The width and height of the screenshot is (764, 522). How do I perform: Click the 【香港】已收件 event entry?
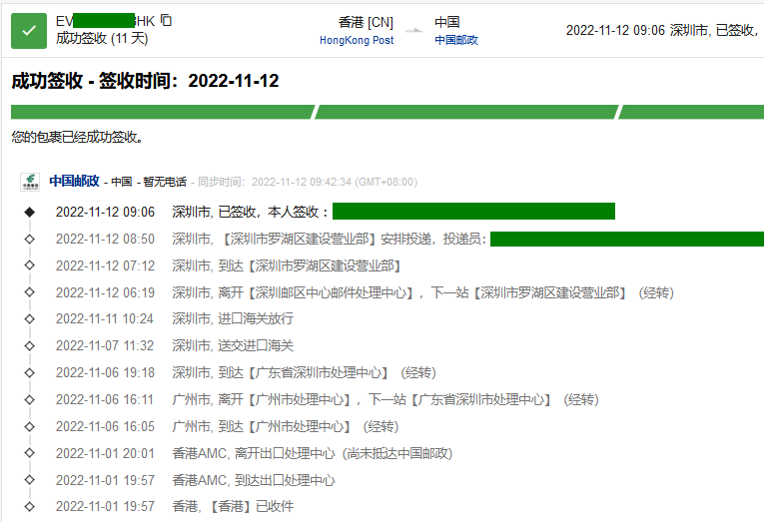[233, 507]
